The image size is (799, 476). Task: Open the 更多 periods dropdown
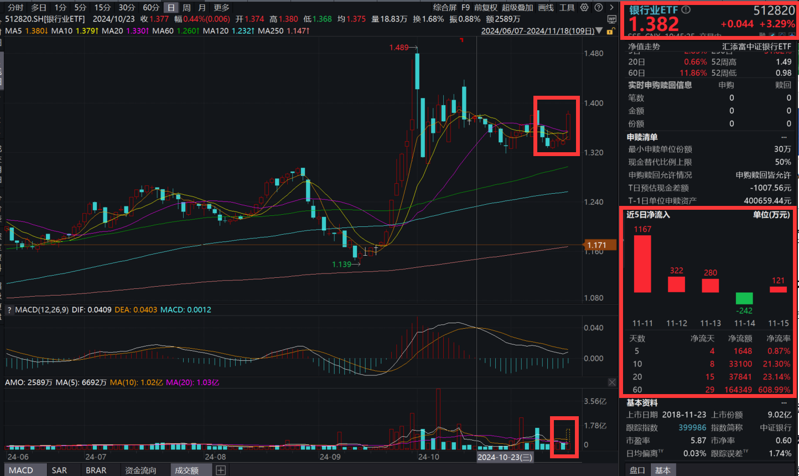[221, 7]
